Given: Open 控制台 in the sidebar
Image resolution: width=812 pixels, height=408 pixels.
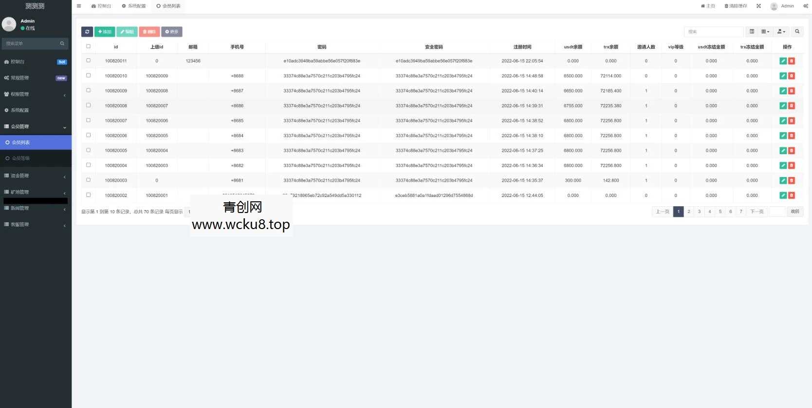Looking at the screenshot, I should [x=36, y=62].
